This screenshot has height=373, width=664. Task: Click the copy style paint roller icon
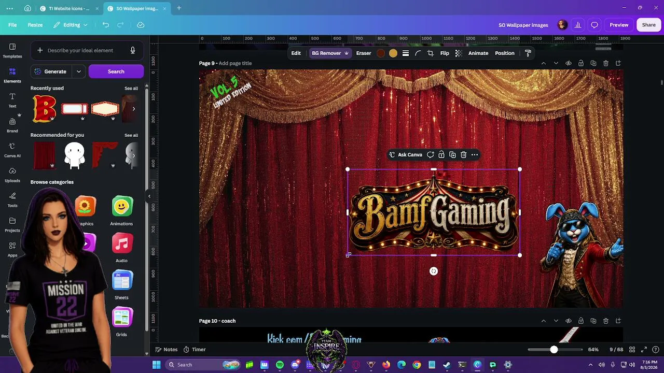[528, 53]
